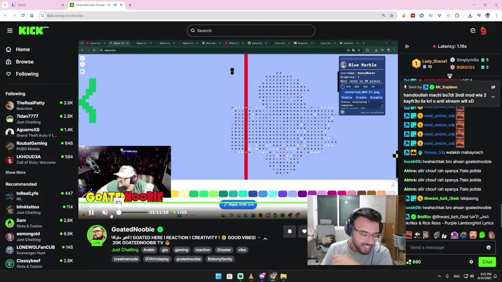Open the tab search dropdown arrow

coord(5,5)
